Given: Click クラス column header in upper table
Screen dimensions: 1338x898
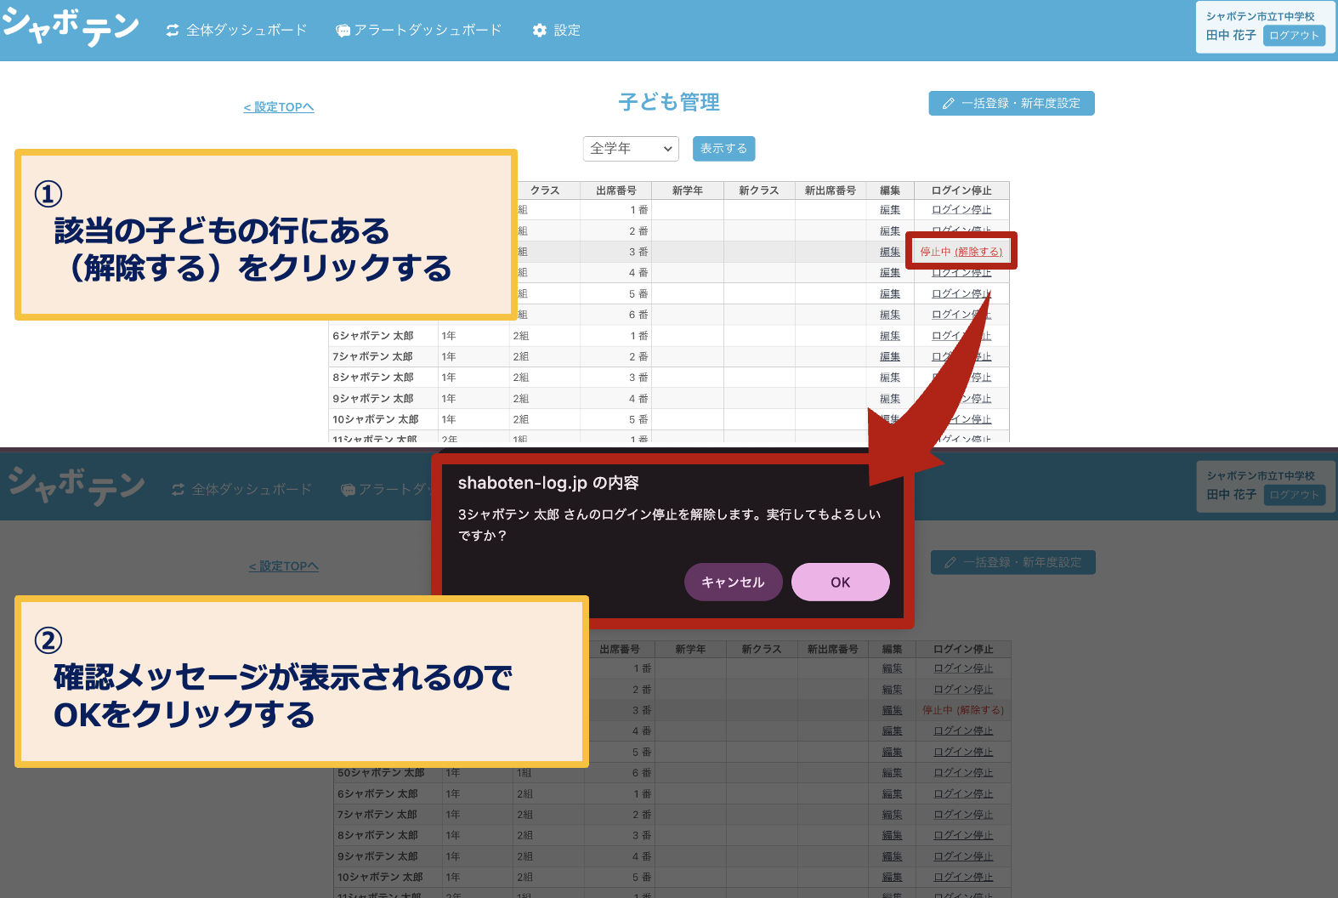Looking at the screenshot, I should [x=545, y=190].
